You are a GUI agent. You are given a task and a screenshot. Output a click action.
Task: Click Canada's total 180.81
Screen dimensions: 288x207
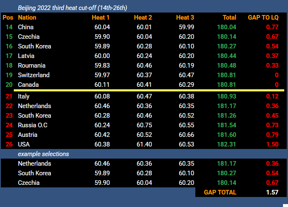[x=227, y=84]
